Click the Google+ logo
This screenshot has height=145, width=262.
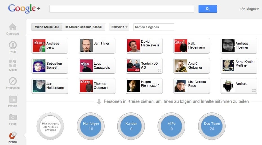24,9
